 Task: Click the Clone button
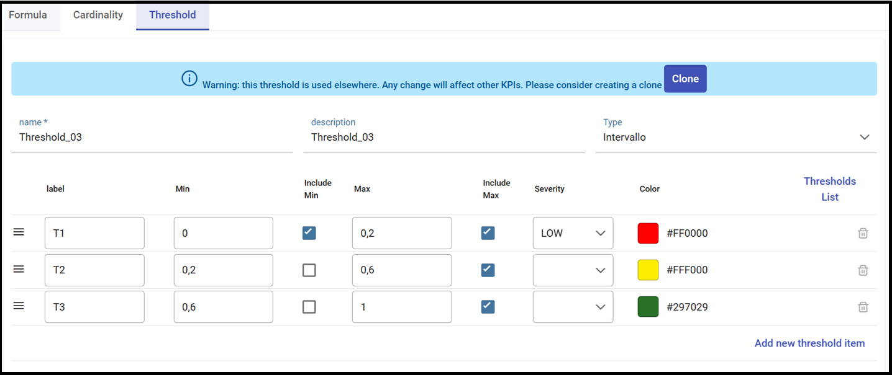(x=685, y=79)
